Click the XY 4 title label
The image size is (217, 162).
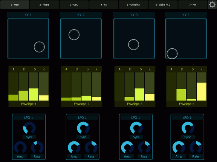coord(186,15)
